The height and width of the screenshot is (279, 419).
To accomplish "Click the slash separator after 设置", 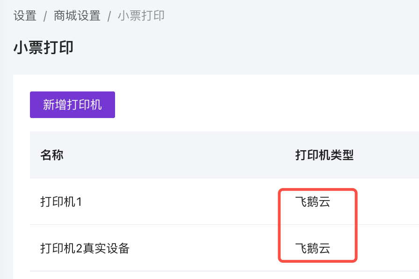I will 45,16.
